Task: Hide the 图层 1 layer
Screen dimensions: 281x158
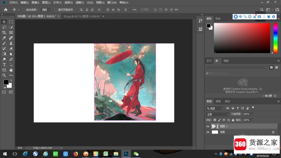Action: [208, 127]
